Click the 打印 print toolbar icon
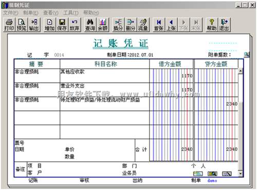Viewport: 257px width, 190px height. (x=9, y=25)
